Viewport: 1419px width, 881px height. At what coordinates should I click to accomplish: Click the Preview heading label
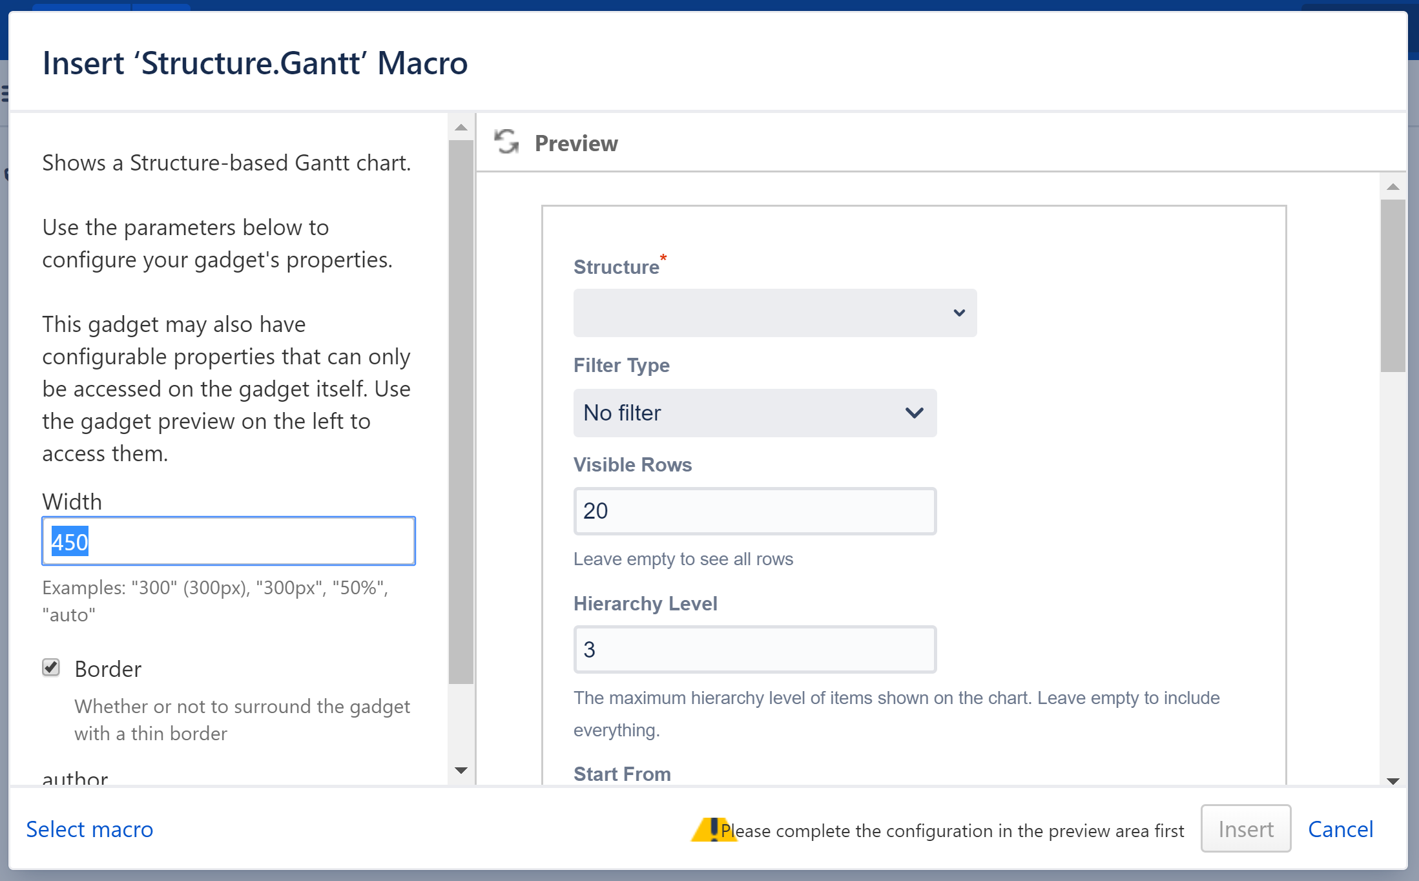[x=575, y=143]
